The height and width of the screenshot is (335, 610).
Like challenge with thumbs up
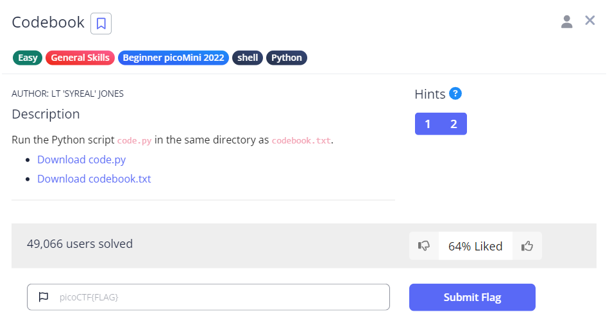pos(527,246)
